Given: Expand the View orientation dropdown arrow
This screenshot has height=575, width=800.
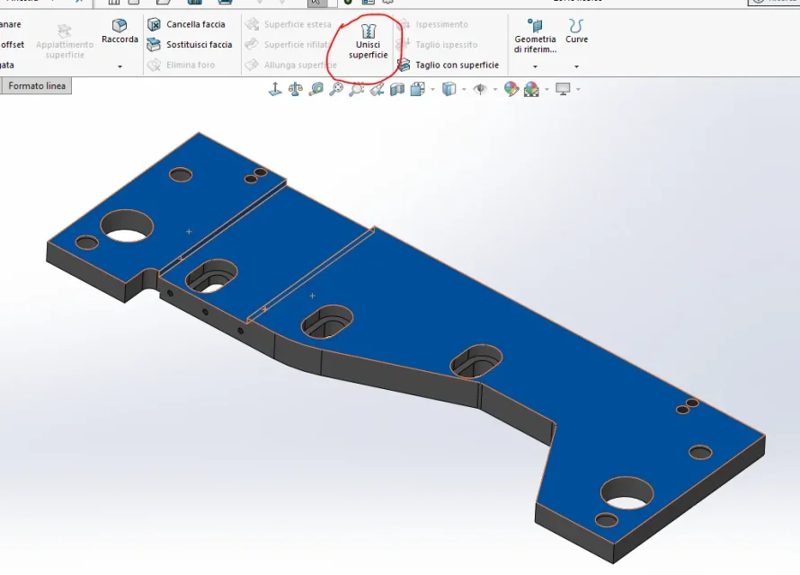Looking at the screenshot, I should 432,89.
